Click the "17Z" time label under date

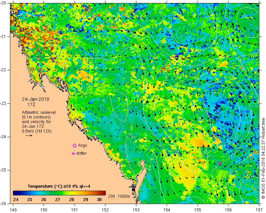coord(31,105)
